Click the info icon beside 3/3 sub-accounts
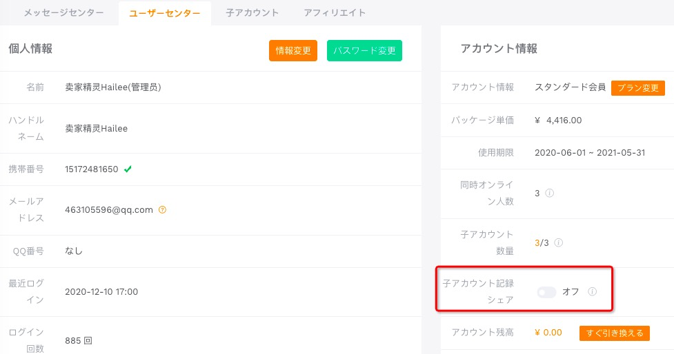Screen dimensions: 674x354 558,243
